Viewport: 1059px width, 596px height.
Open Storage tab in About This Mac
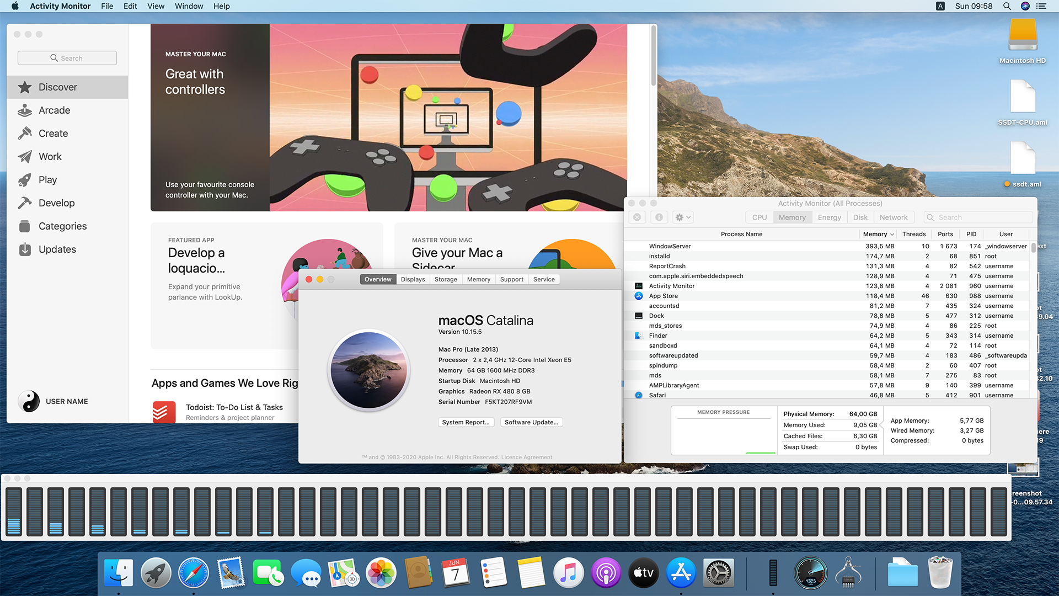click(446, 279)
